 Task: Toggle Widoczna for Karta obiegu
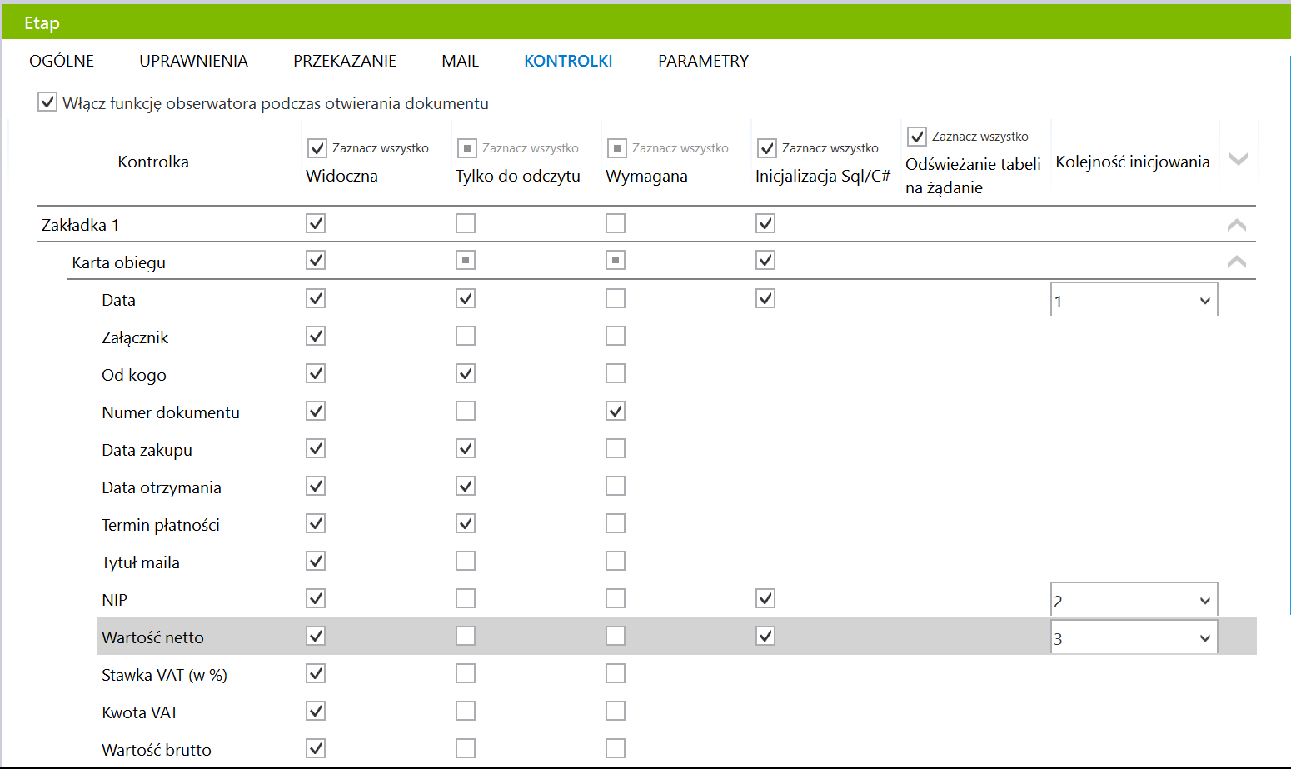coord(316,260)
